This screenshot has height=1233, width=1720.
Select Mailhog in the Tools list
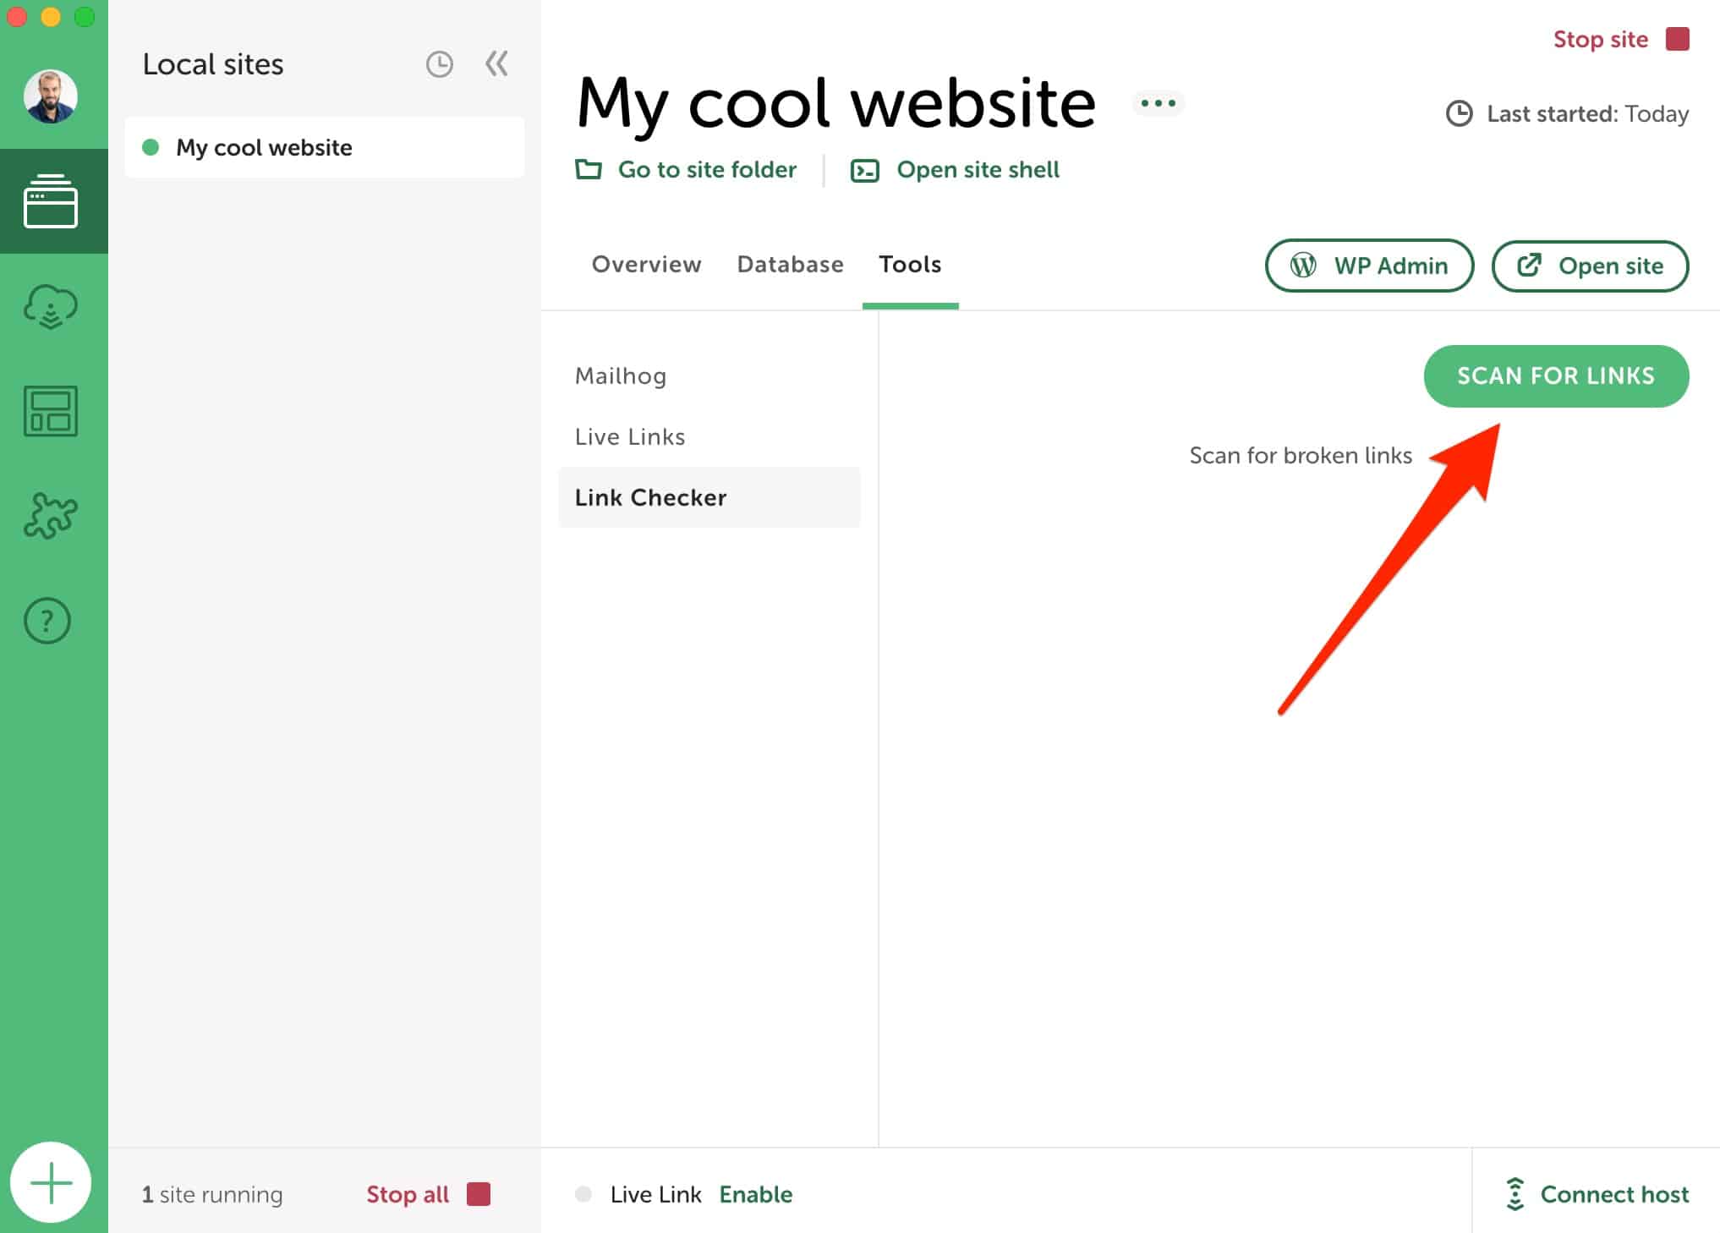pos(620,375)
